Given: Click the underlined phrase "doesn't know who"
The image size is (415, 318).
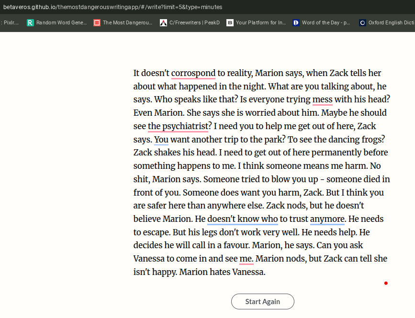Looking at the screenshot, I should tap(243, 219).
